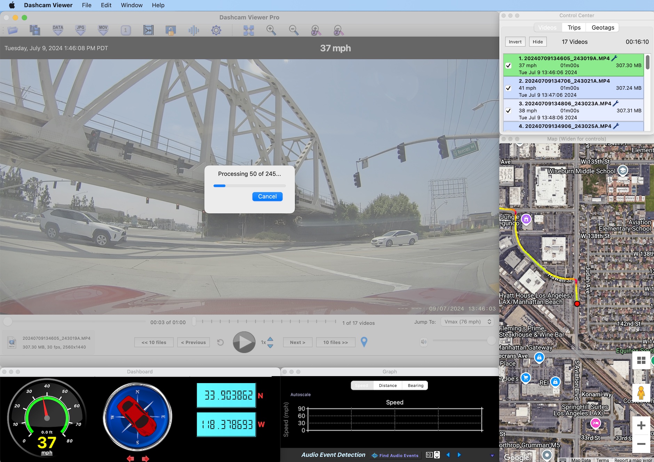Click the zoom in magnifier icon
The height and width of the screenshot is (462, 654).
[x=271, y=30]
